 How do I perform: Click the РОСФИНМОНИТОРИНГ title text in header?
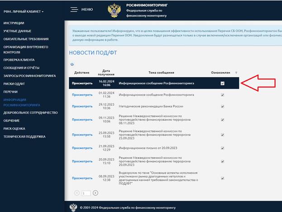pyautogui.click(x=147, y=5)
